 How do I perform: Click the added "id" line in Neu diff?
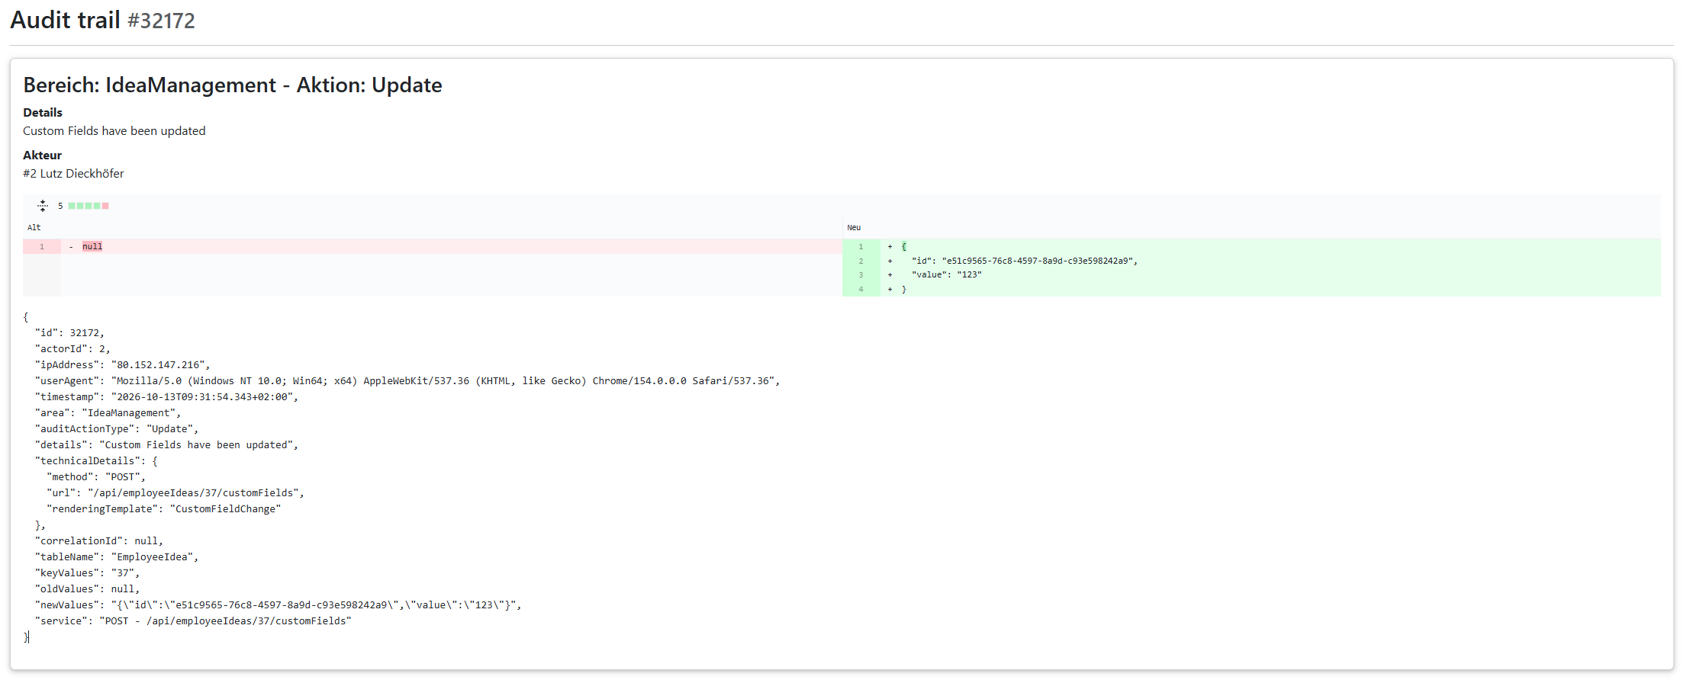1024,261
